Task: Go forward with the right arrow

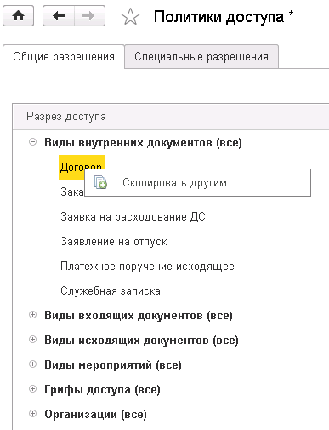Action: [x=89, y=16]
